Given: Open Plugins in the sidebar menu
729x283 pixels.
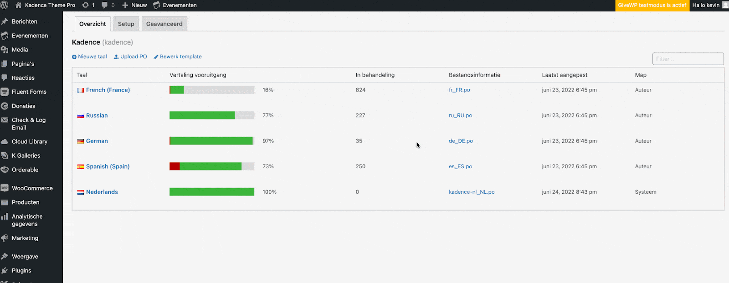Looking at the screenshot, I should (21, 271).
